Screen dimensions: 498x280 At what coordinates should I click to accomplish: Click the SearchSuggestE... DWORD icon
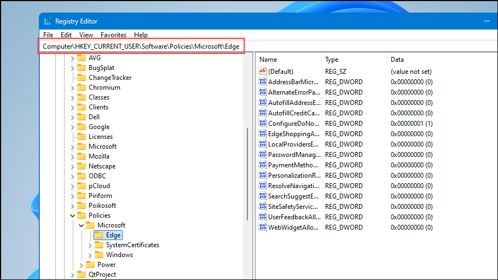pos(262,196)
